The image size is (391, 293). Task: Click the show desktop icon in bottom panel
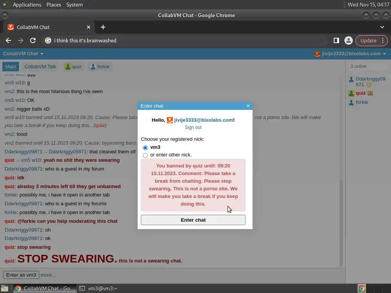[5, 289]
